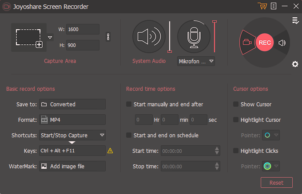Open the register/menu document icon
This screenshot has height=194, width=302.
click(x=274, y=6)
